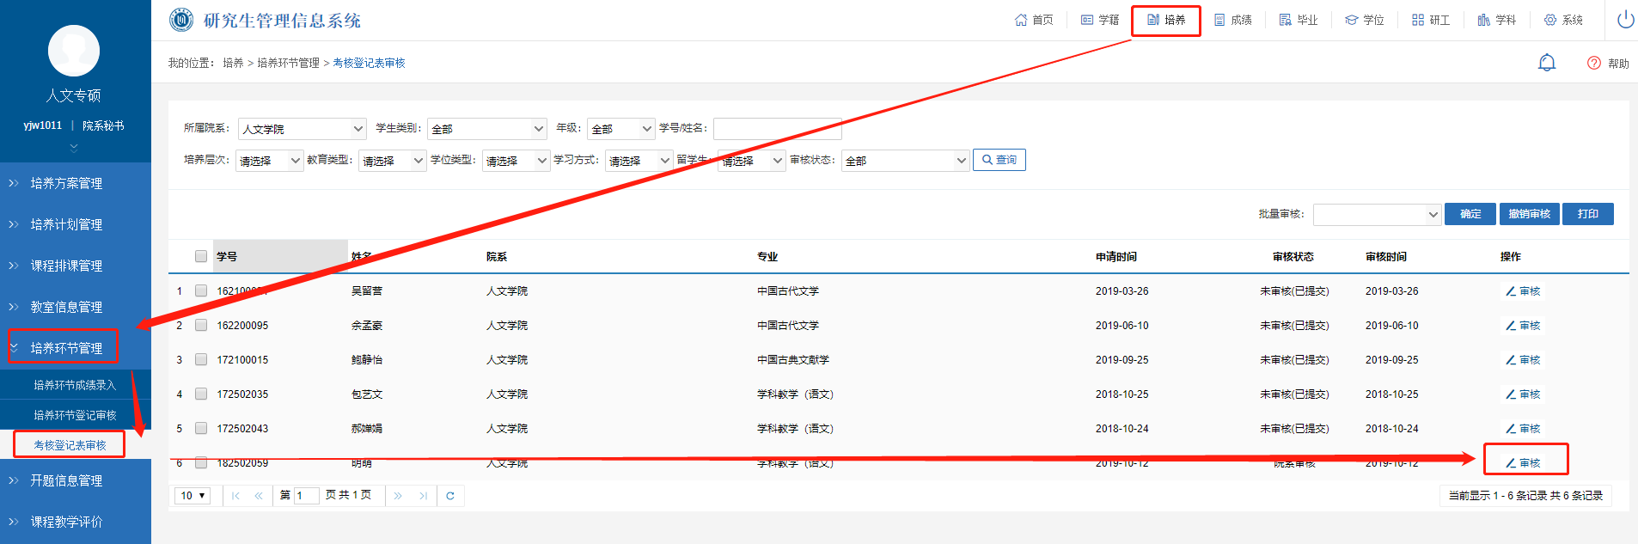Image resolution: width=1638 pixels, height=544 pixels.
Task: Open the help question mark icon
Action: click(x=1593, y=63)
